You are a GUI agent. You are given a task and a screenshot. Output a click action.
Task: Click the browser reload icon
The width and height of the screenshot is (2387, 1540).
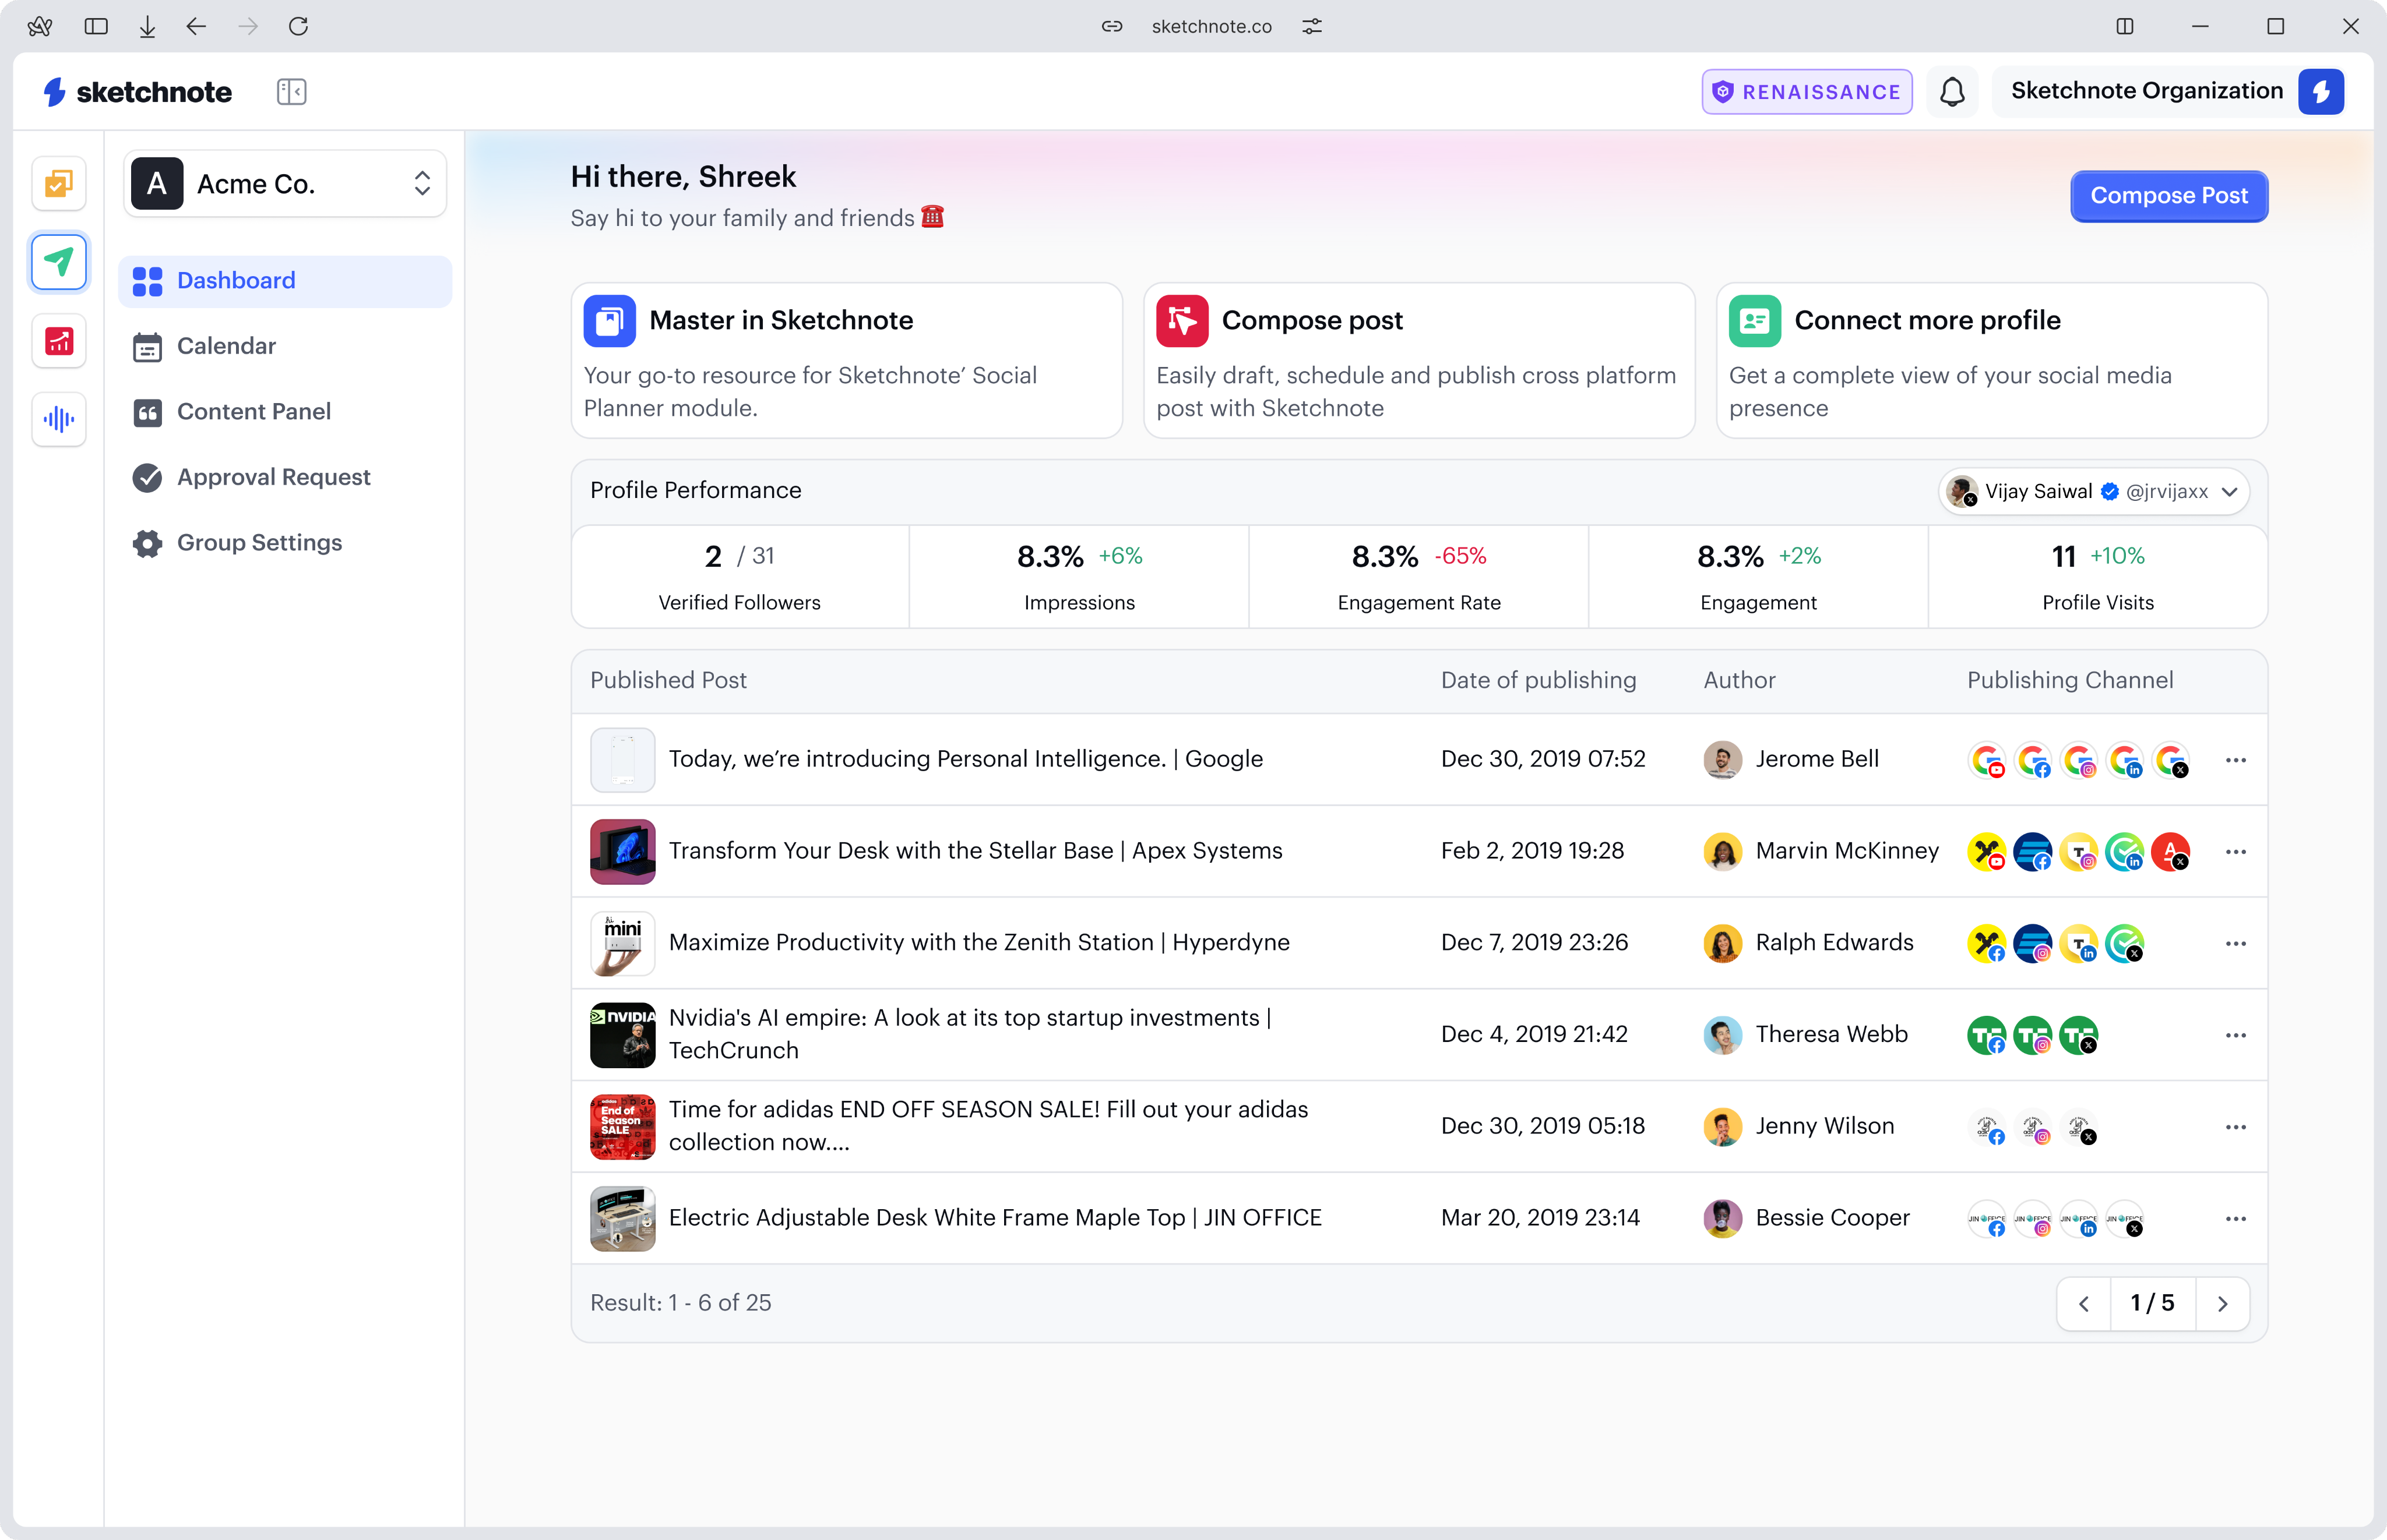tap(298, 26)
